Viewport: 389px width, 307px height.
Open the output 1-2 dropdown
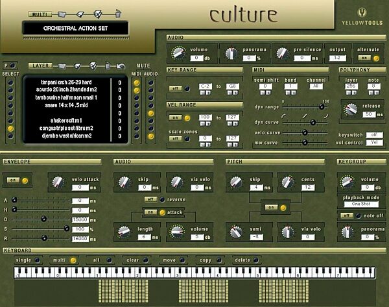coord(337,58)
